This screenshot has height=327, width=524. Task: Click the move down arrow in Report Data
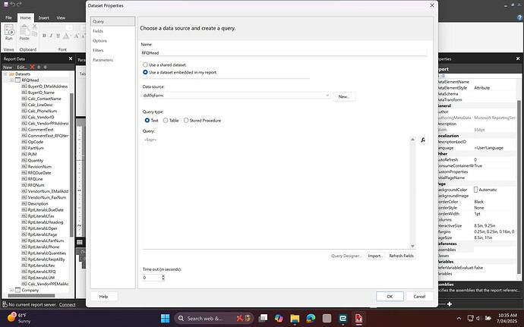tap(45, 67)
